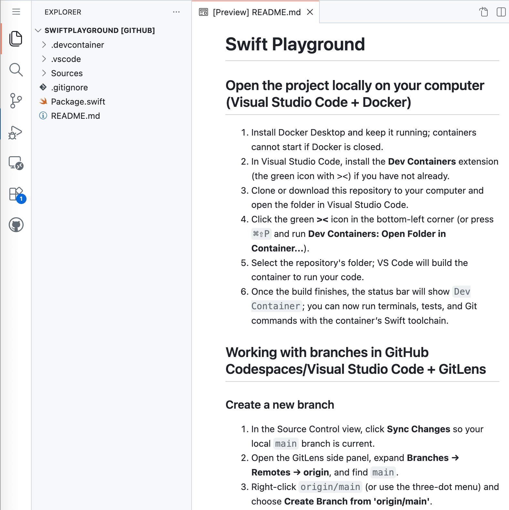Open the Remote Explorer view icon
The height and width of the screenshot is (510, 509).
(x=16, y=163)
